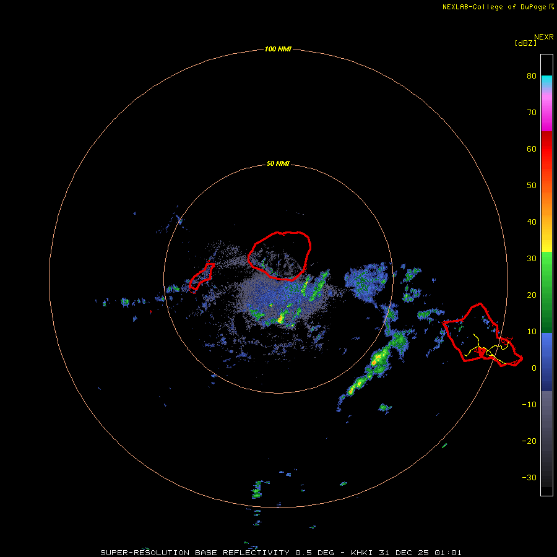Image resolution: width=557 pixels, height=557 pixels.
Task: Click the -30 dBZ value on the color scale
Action: coord(529,478)
